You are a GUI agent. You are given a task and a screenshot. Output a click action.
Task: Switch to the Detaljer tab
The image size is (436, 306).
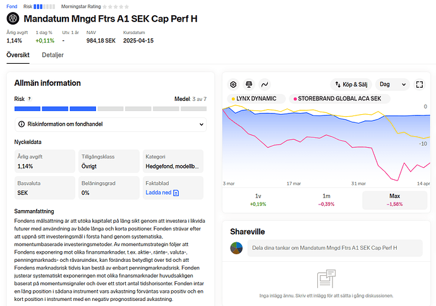[52, 55]
